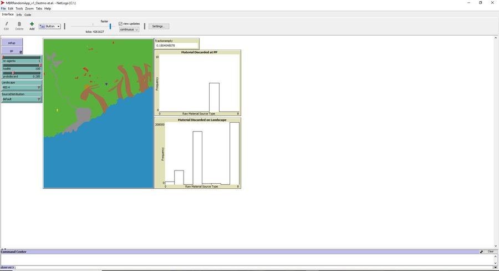Click the NetLogo red arrow title icon
499x271 pixels.
[3, 3]
